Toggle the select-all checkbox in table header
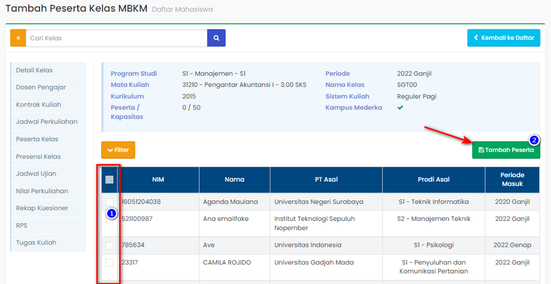 click(x=110, y=179)
